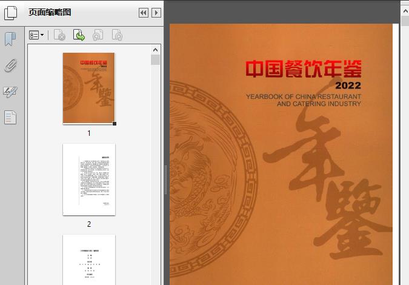Rotate pages counterclockwise icon

pos(98,35)
